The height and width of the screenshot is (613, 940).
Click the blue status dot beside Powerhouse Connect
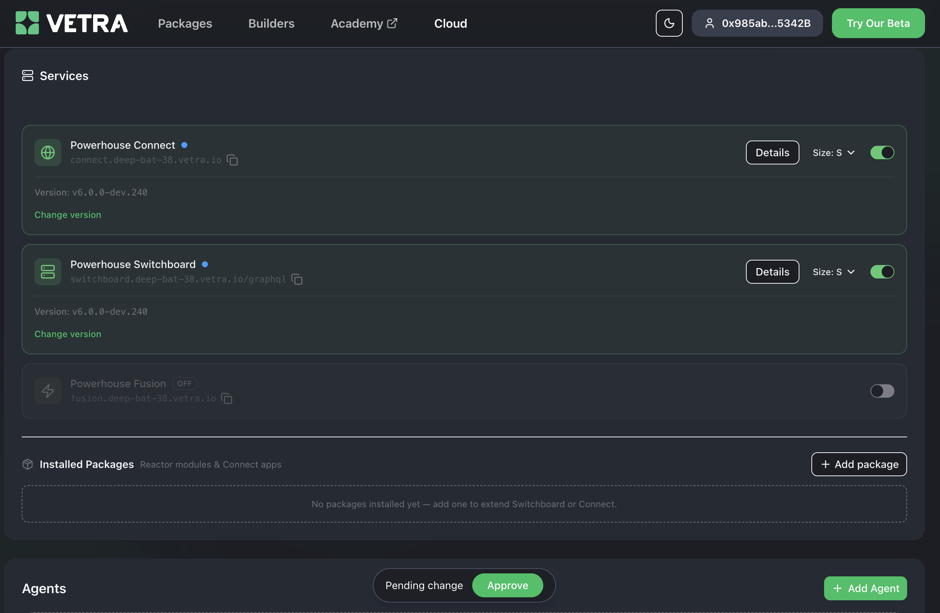tap(184, 145)
